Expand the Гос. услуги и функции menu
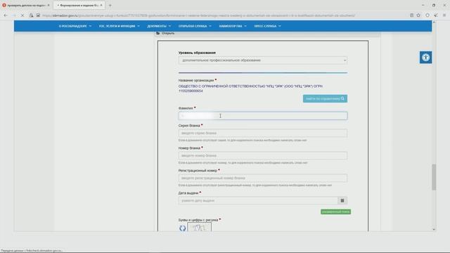450x253 pixels. 119,26
